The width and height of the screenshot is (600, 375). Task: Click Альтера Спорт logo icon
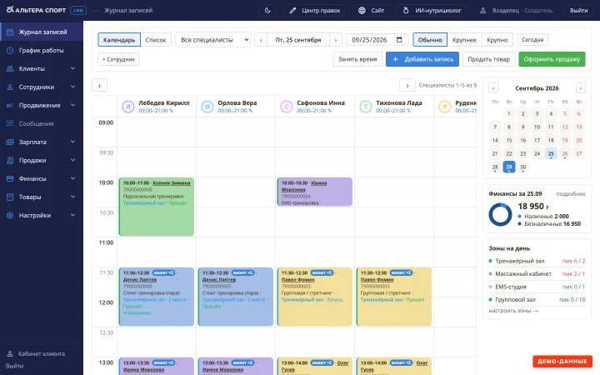coord(10,9)
